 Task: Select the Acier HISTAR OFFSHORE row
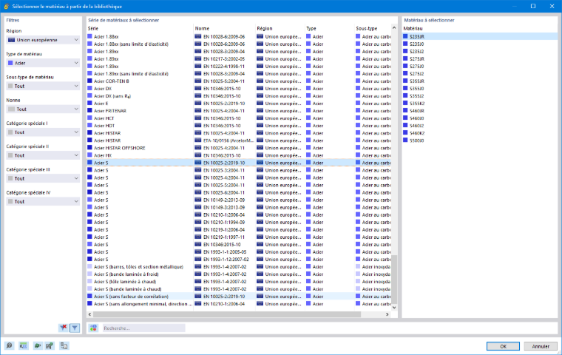point(239,148)
